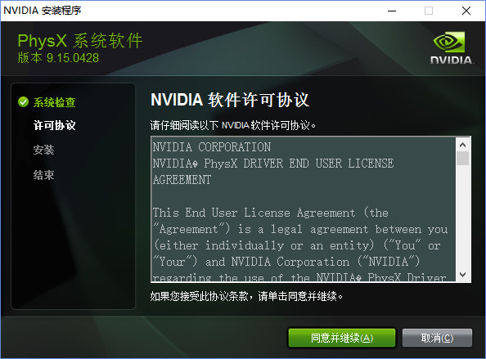The image size is (486, 359).
Task: Click inside the license agreement text area
Action: (304, 209)
